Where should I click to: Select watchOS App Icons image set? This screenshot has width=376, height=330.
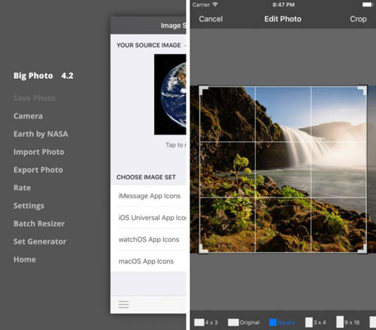pyautogui.click(x=149, y=239)
